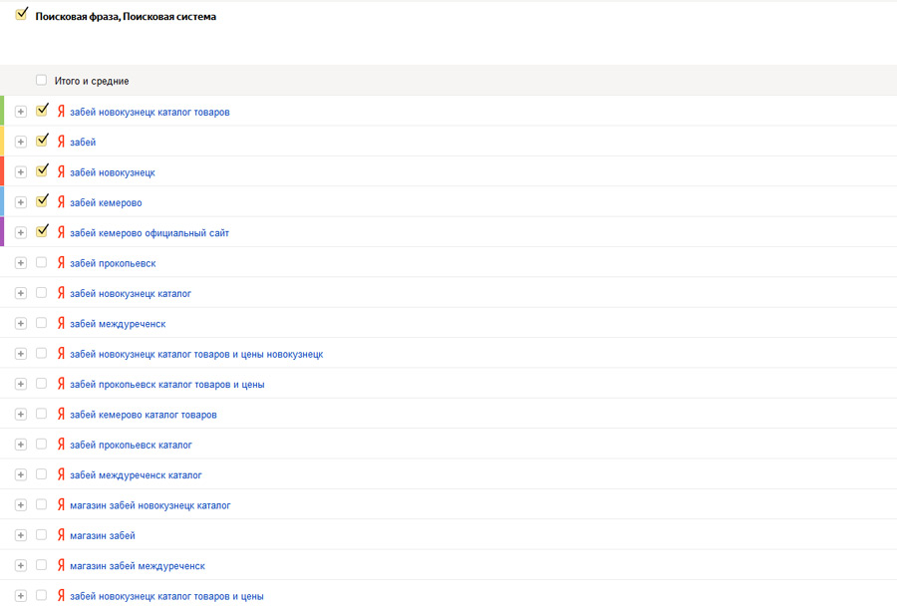Click Yandex icon, 'забей прокопьевск каталог товаров и цены'
This screenshot has height=606, width=897.
(61, 385)
